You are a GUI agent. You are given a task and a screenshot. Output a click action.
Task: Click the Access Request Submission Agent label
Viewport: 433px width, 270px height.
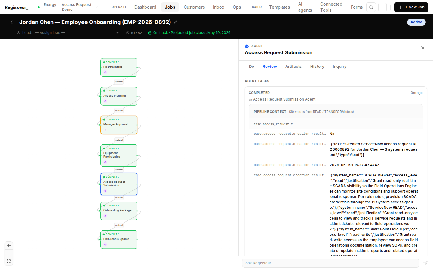[x=284, y=99]
